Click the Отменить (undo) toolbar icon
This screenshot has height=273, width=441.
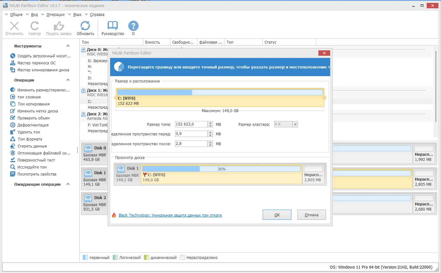[14, 26]
